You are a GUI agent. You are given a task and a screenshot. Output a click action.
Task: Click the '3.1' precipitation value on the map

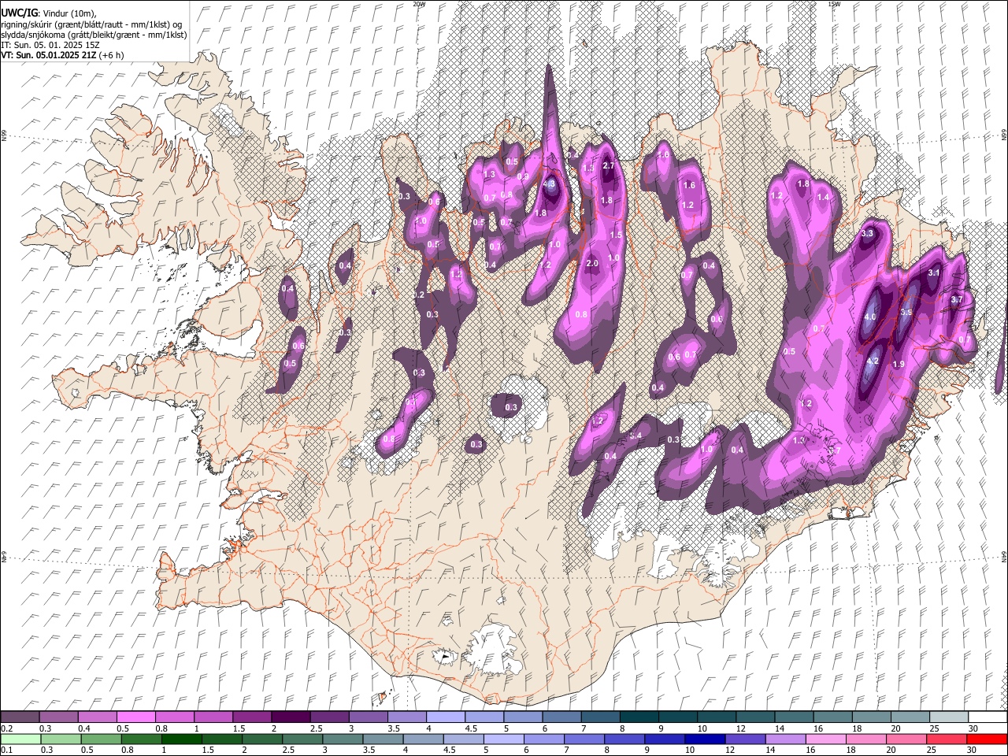[935, 272]
